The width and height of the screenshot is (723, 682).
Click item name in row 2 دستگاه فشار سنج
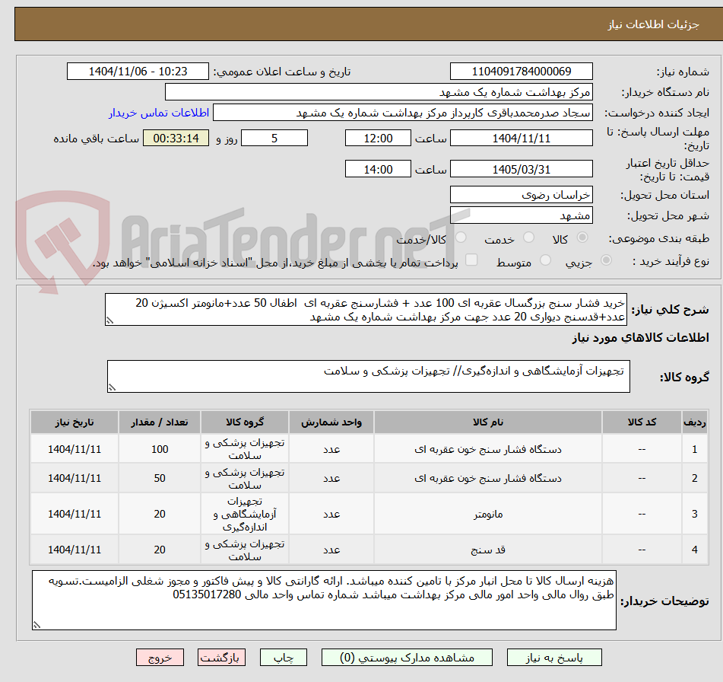coord(488,478)
